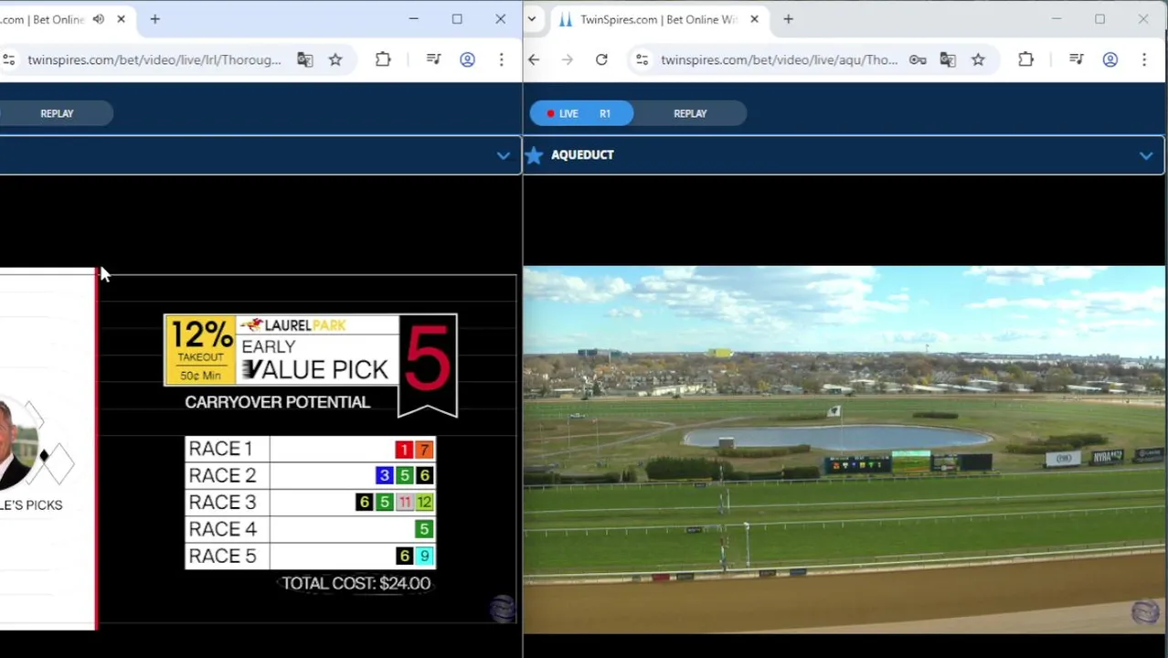Mute the left TwinSpires browser tab
The width and height of the screenshot is (1168, 658).
pyautogui.click(x=99, y=19)
